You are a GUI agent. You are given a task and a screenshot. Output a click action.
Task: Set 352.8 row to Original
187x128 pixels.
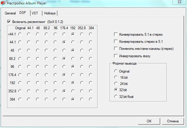(20, 91)
